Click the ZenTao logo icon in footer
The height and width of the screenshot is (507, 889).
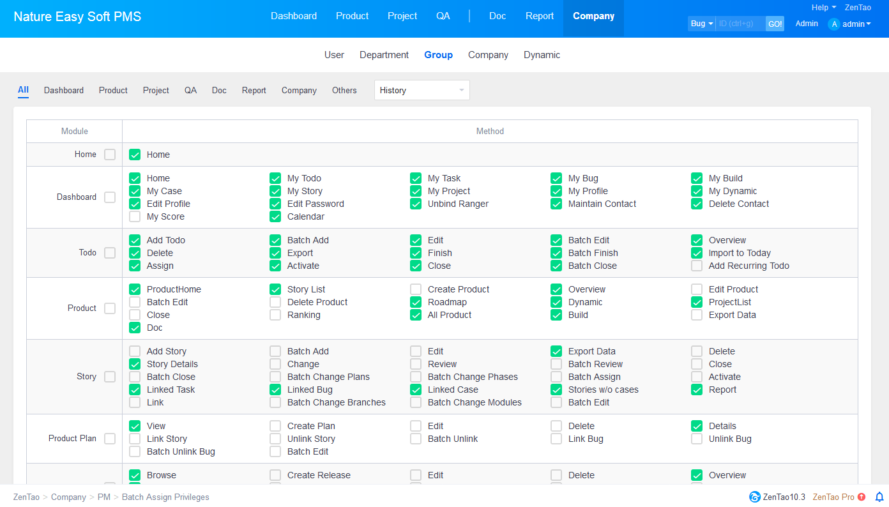tap(755, 497)
